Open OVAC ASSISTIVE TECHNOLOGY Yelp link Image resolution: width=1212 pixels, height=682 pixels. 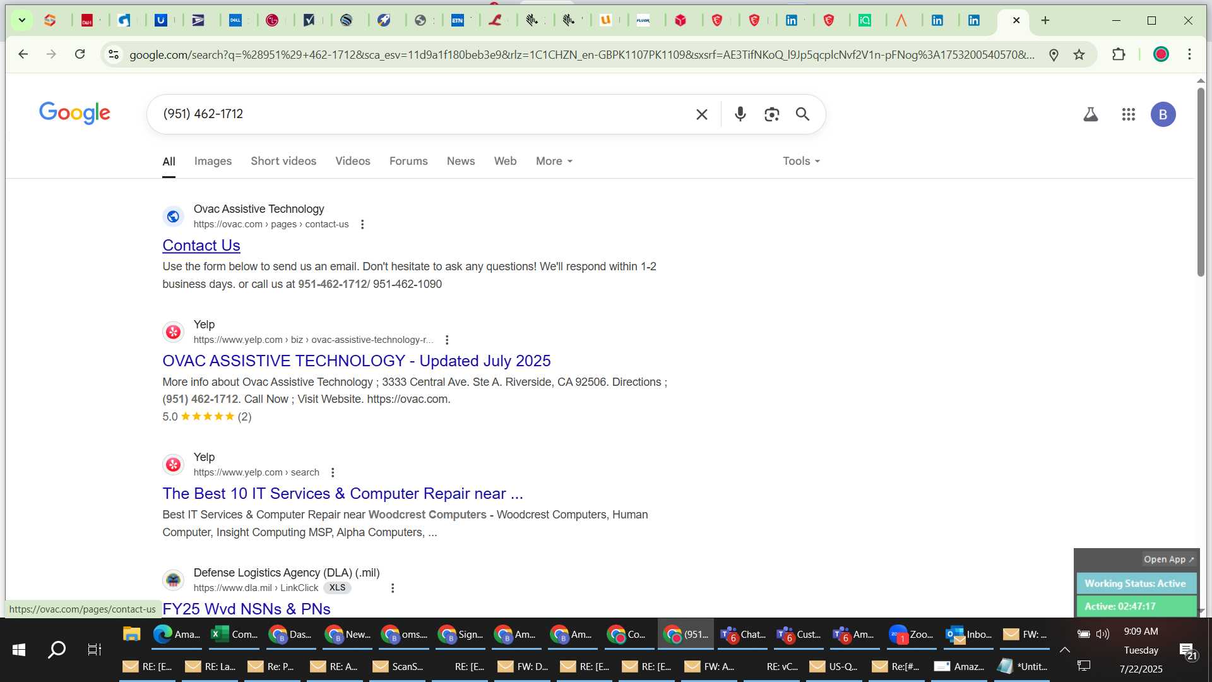tap(357, 361)
